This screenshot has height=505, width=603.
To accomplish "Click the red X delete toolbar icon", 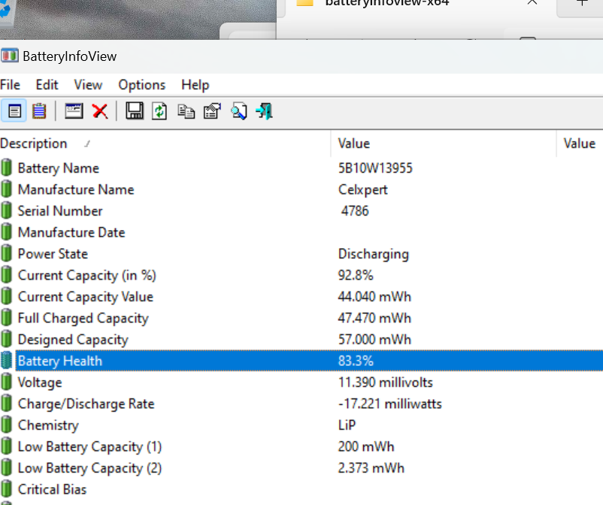I will pyautogui.click(x=100, y=111).
